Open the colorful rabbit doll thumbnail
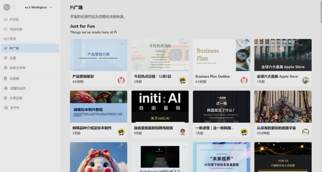The image size is (322, 172). point(99,157)
